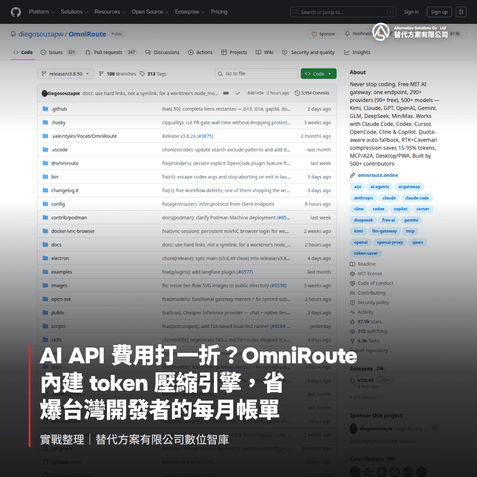The width and height of the screenshot is (477, 477).
Task: Open the .vscode folder
Action: pos(59,149)
